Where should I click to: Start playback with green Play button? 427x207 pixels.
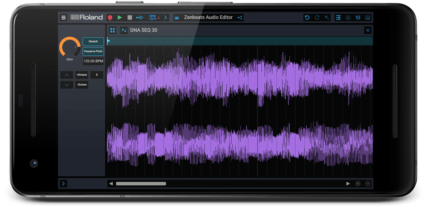[120, 18]
